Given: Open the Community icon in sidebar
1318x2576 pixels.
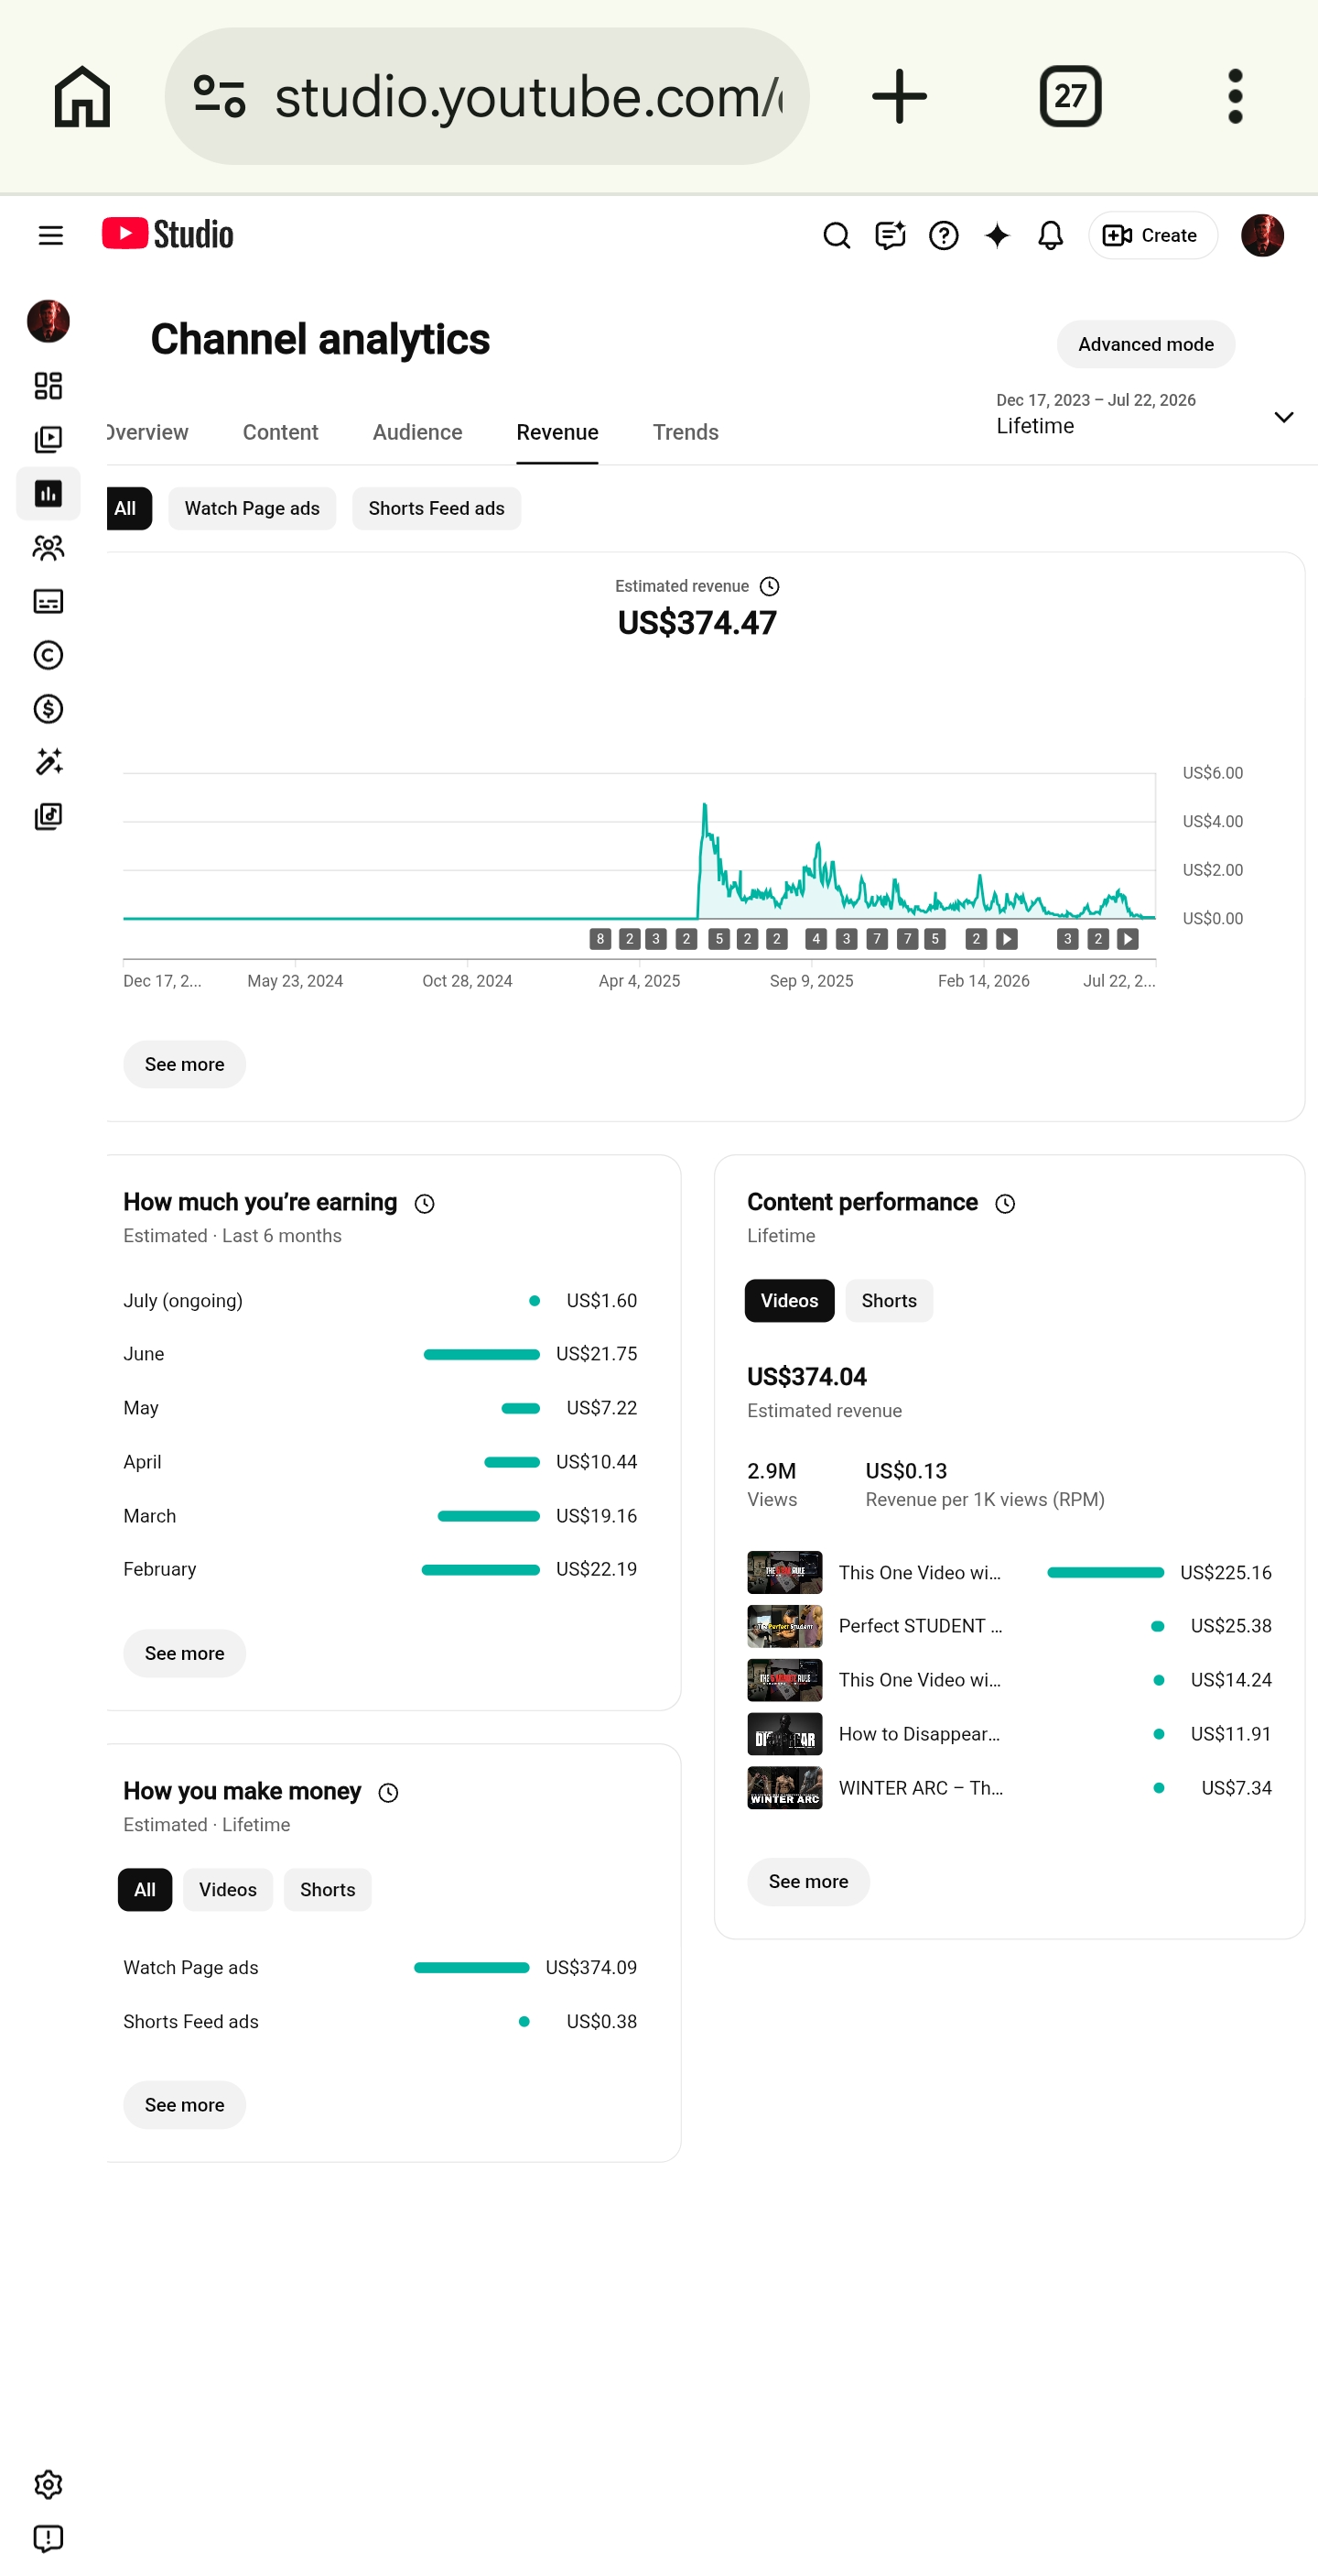Looking at the screenshot, I should [x=48, y=548].
